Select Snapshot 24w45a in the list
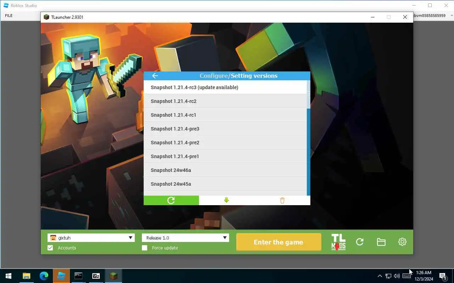 pos(225,184)
